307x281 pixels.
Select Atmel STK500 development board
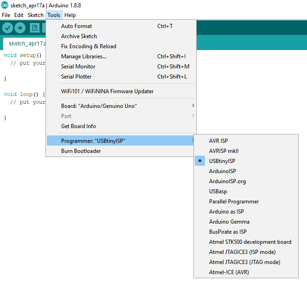pos(246,242)
